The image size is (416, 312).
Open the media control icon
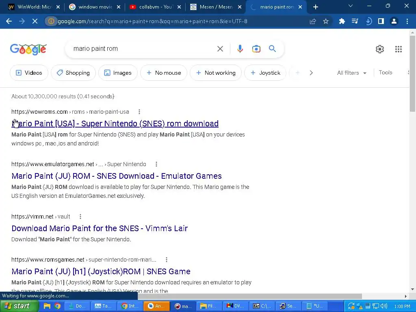pos(355,21)
